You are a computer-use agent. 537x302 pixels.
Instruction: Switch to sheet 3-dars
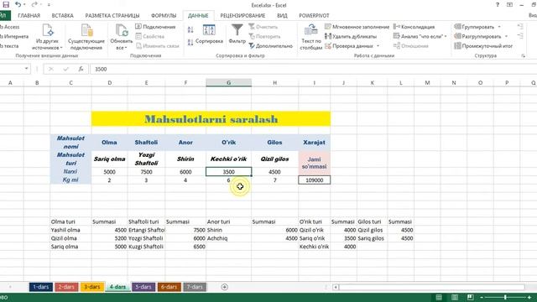coord(92,287)
